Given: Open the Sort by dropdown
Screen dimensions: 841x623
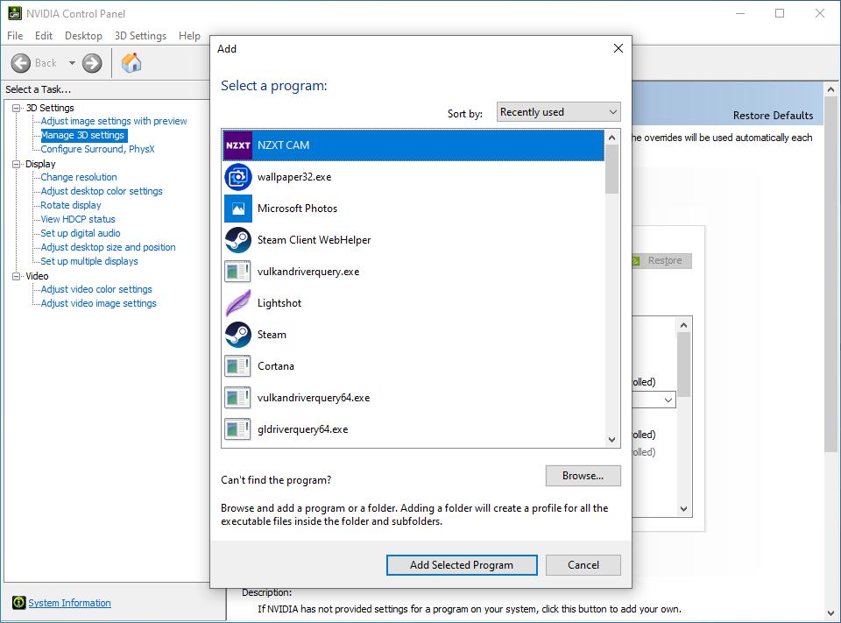Looking at the screenshot, I should [558, 112].
